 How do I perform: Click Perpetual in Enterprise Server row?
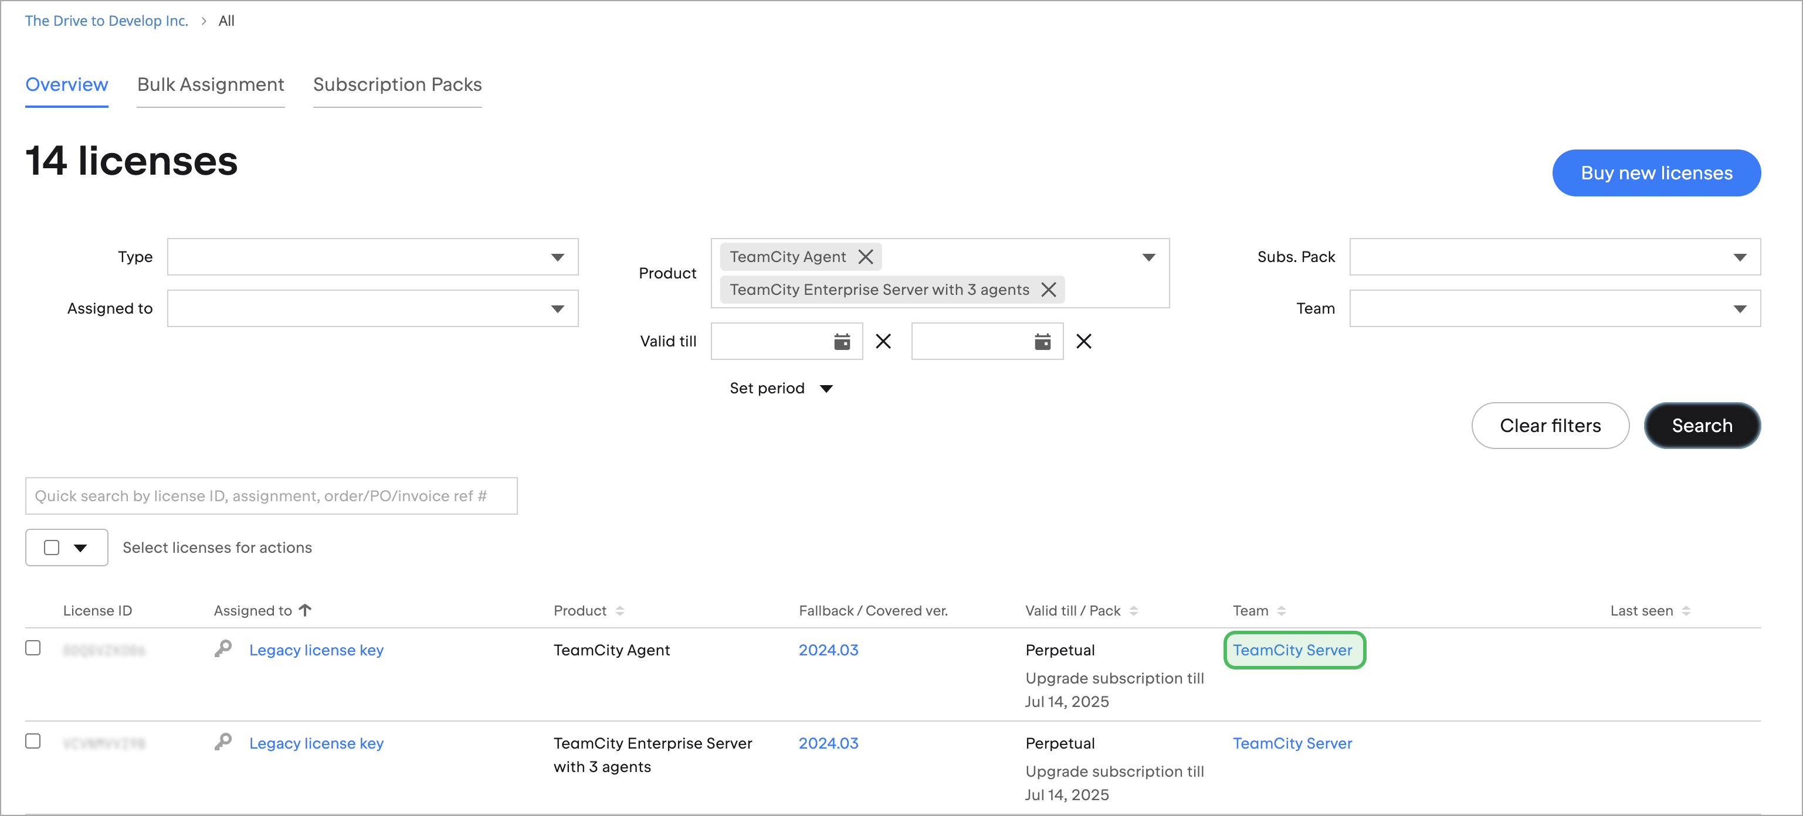point(1060,743)
